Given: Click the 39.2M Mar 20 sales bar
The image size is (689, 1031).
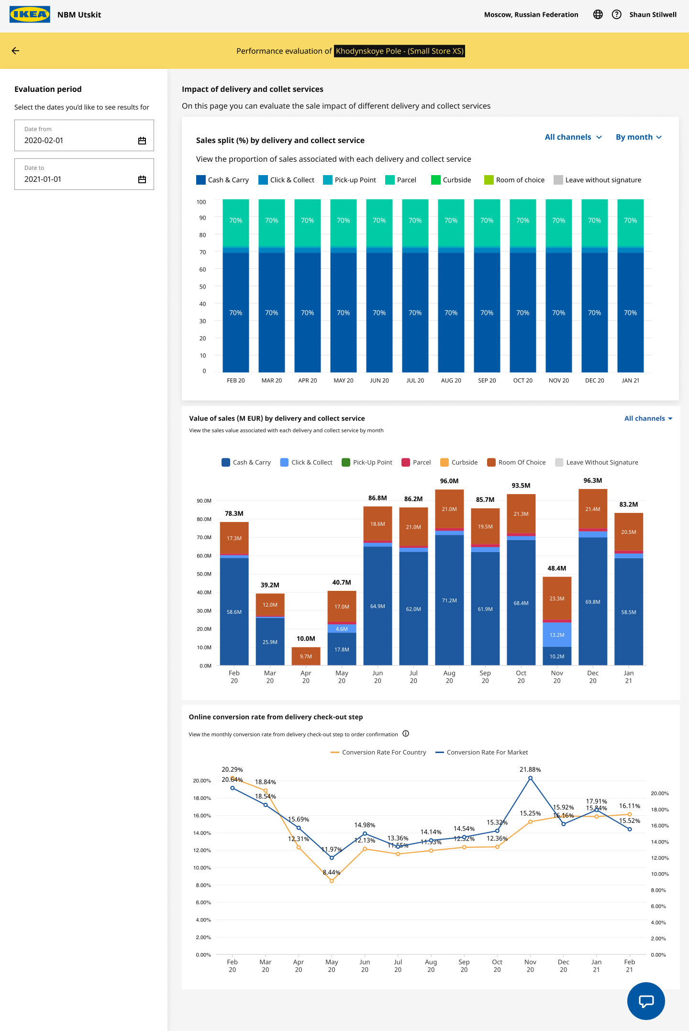Looking at the screenshot, I should pos(270,629).
